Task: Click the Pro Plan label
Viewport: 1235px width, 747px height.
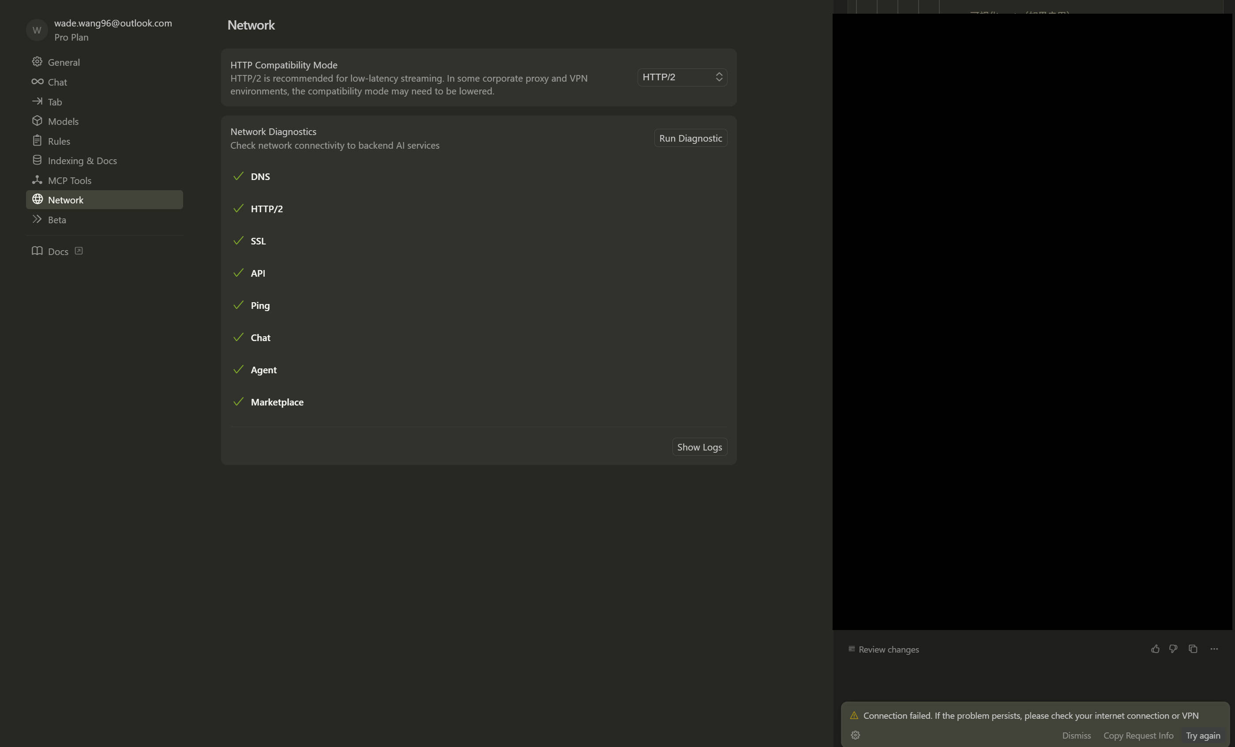Action: point(71,37)
